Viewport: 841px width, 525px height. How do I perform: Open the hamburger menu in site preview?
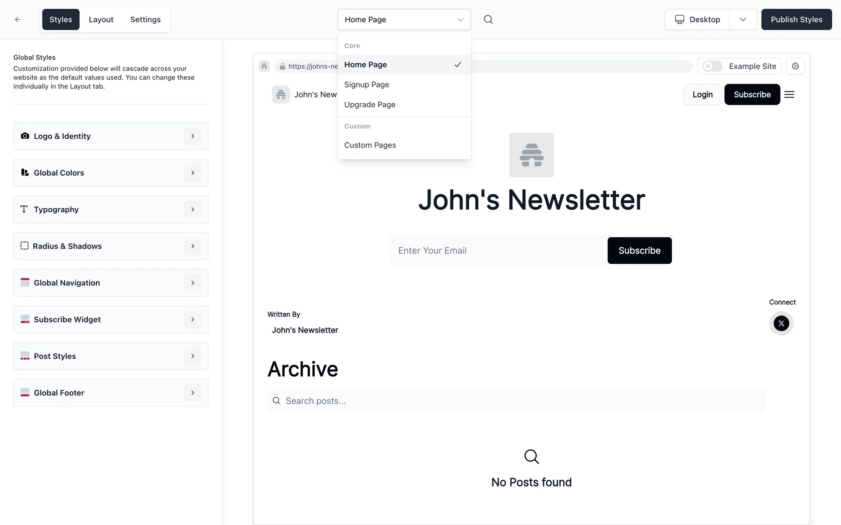pyautogui.click(x=789, y=94)
